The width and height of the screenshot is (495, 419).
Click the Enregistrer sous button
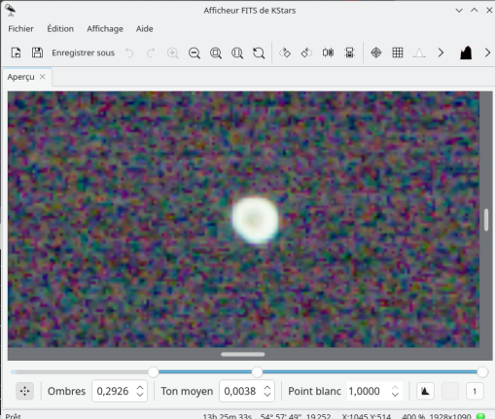point(83,52)
